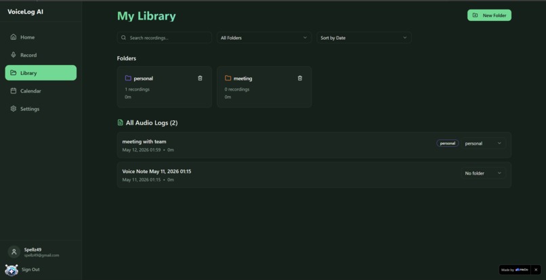Image resolution: width=546 pixels, height=280 pixels.
Task: Click the robot mascot icon
Action: (x=12, y=270)
